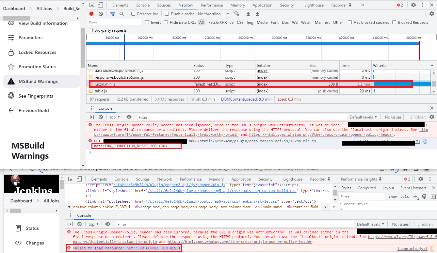Image resolution: width=437 pixels, height=253 pixels.
Task: Expand more tabs chevron in top DevTools
Action: (x=363, y=5)
